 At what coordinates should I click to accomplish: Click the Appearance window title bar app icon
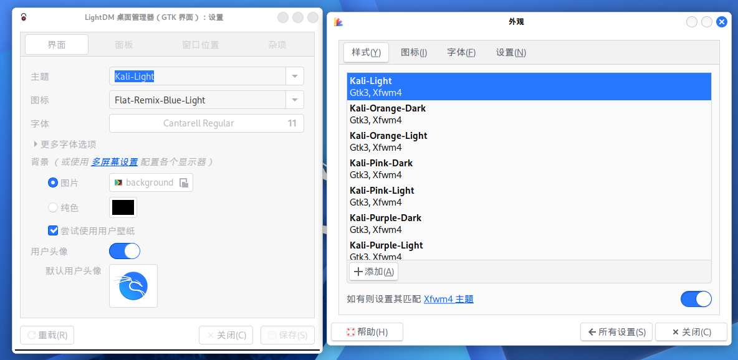tap(338, 22)
